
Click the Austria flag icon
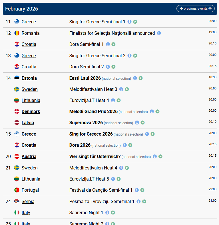point(17,156)
